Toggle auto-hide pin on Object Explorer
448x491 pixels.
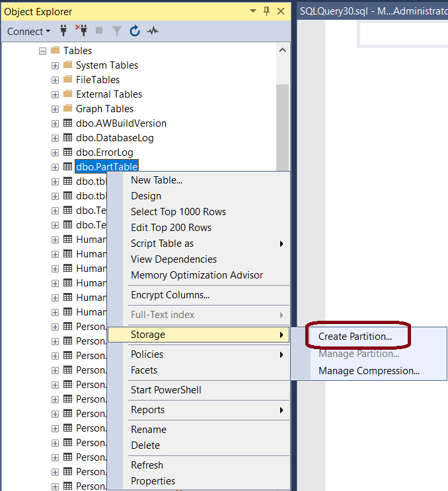click(x=266, y=11)
